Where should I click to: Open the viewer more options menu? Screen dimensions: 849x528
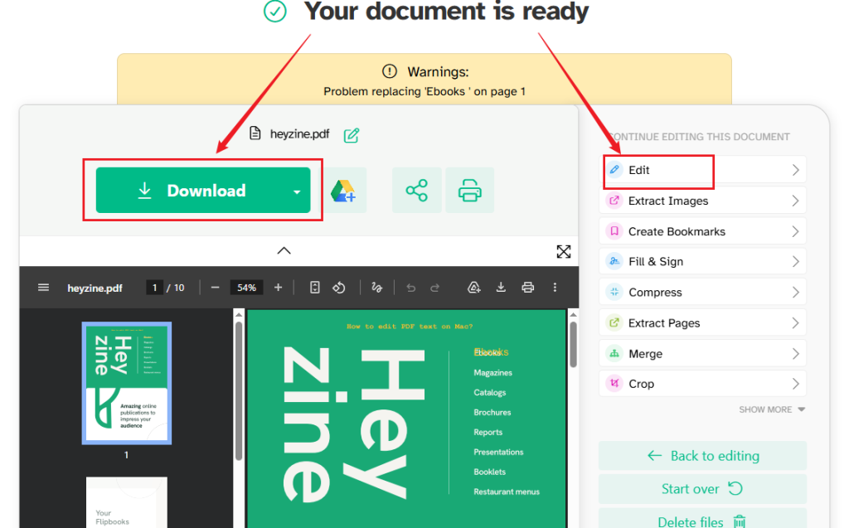[x=555, y=288]
